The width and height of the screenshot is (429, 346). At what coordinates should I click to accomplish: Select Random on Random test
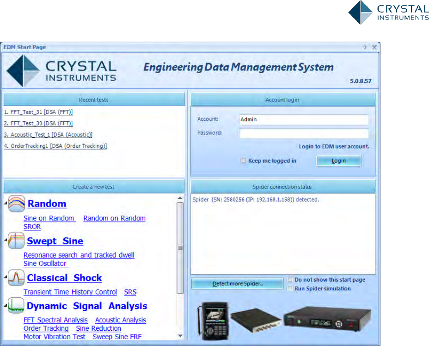(x=114, y=218)
